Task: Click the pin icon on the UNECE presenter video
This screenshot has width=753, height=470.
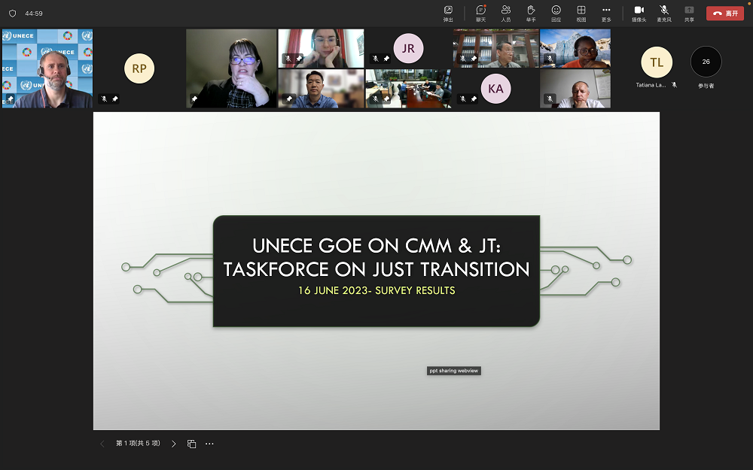Action: [x=10, y=99]
